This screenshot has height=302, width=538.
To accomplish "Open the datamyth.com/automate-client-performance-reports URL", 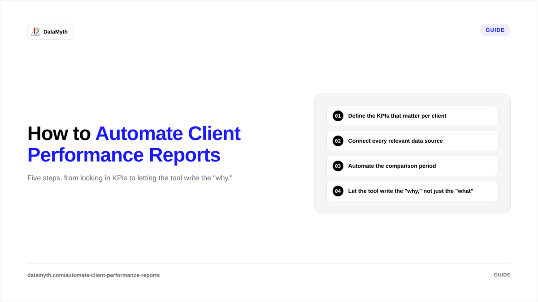I will (93, 275).
